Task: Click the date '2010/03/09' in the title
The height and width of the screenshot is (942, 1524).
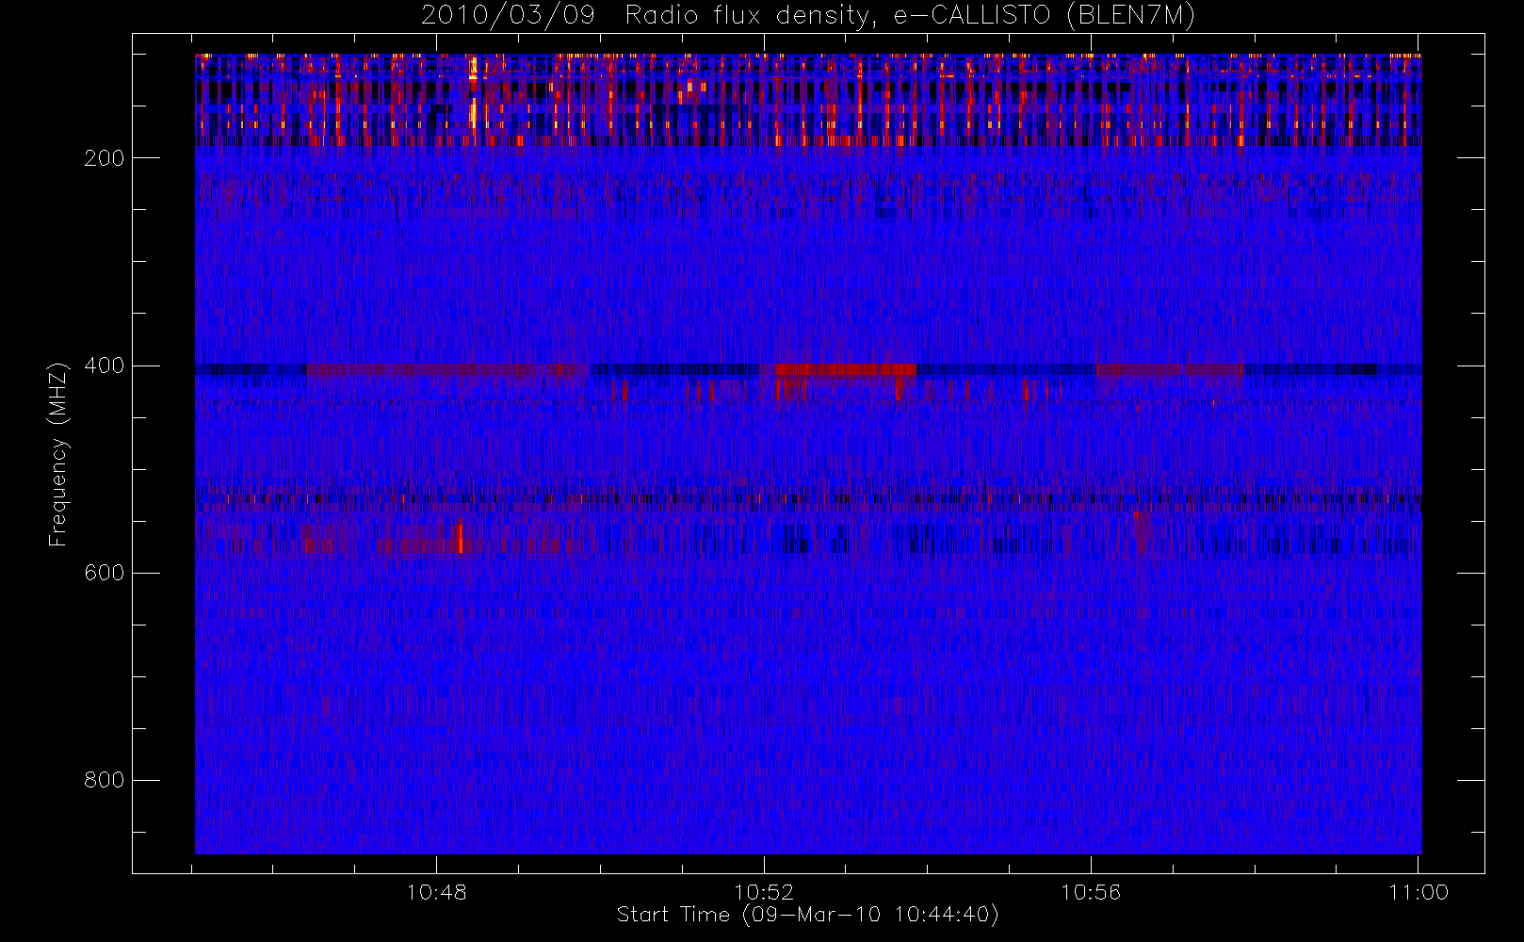Action: pyautogui.click(x=508, y=16)
